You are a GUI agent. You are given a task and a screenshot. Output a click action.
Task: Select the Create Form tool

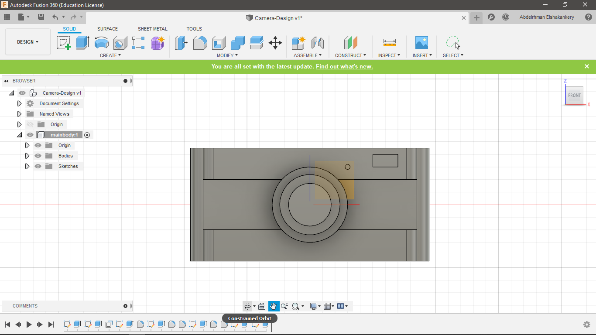[158, 43]
